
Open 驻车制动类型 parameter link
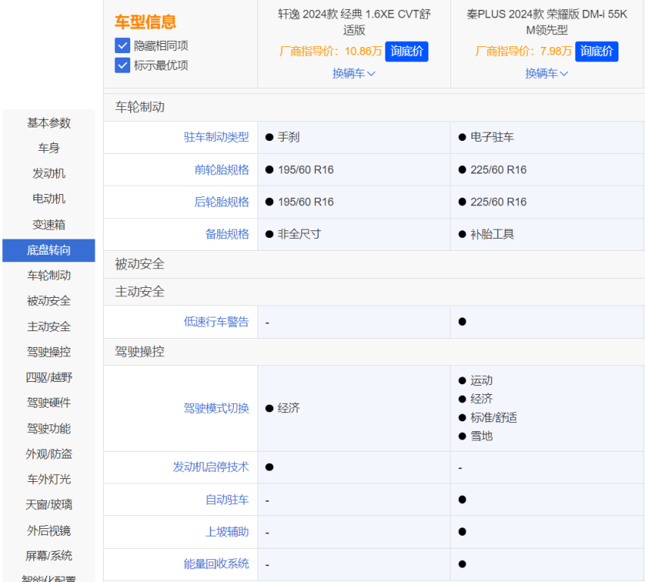[x=216, y=137]
